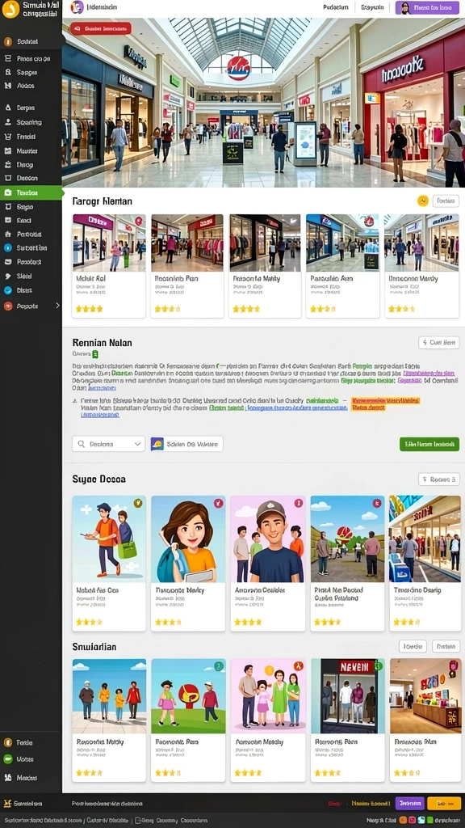The height and width of the screenshot is (828, 465).
Task: Open the family-under-sun illustrated card
Action: pos(268,720)
